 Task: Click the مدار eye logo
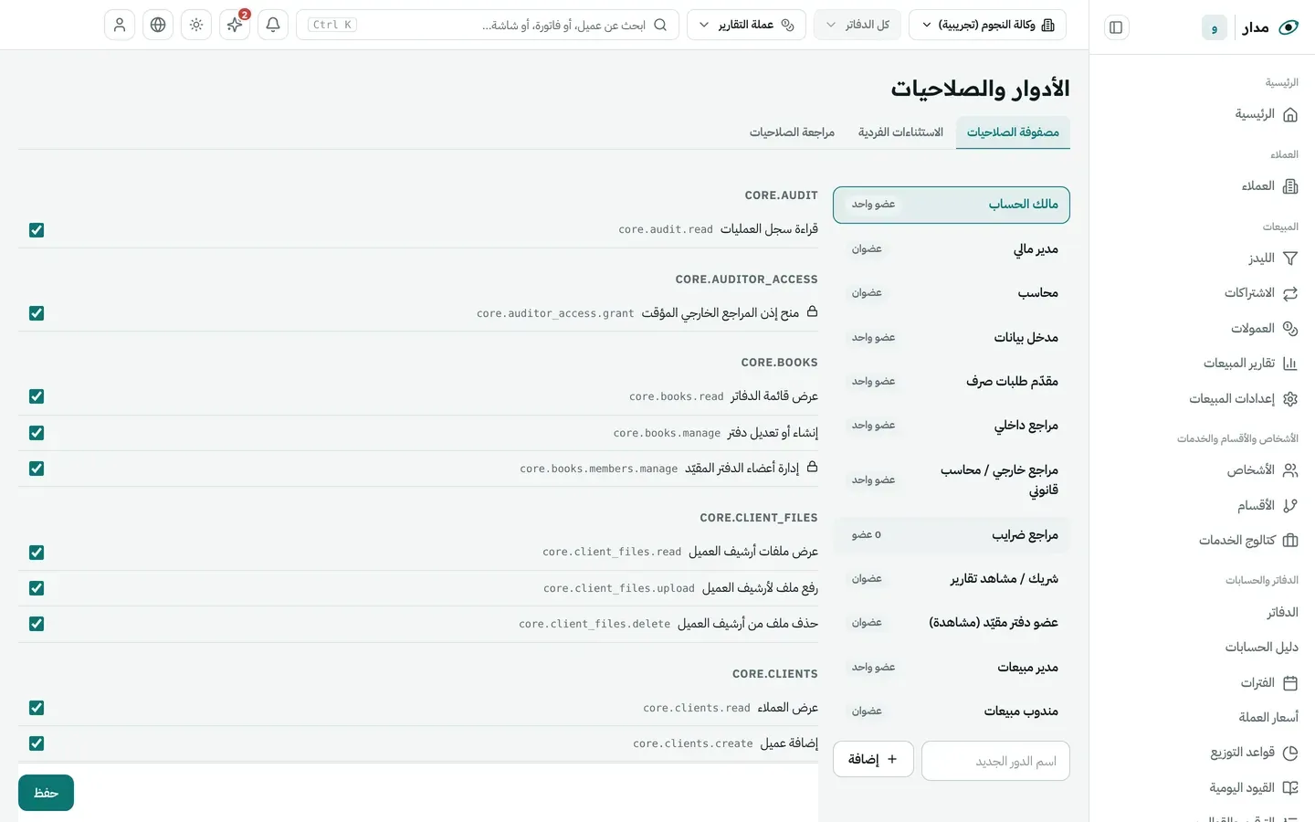coord(1289,27)
